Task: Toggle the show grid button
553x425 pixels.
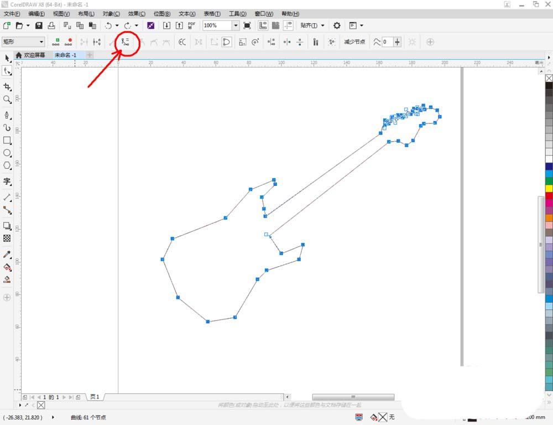Action: pyautogui.click(x=275, y=25)
